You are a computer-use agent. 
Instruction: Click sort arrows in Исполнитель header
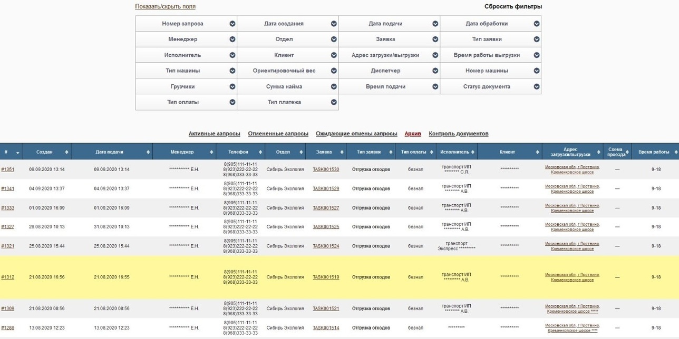[473, 152]
